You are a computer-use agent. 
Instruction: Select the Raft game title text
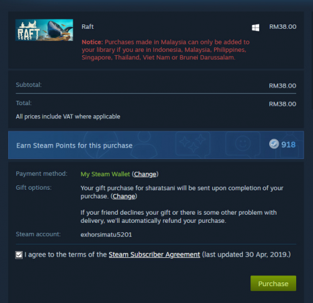point(88,27)
